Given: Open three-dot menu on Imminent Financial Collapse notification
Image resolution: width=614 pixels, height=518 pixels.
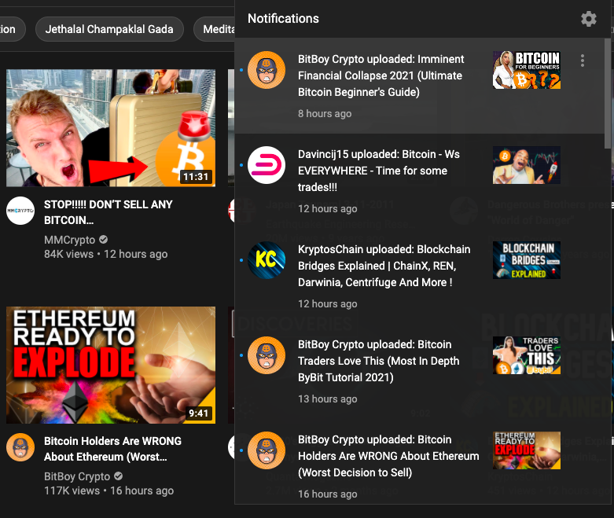Looking at the screenshot, I should coord(583,61).
